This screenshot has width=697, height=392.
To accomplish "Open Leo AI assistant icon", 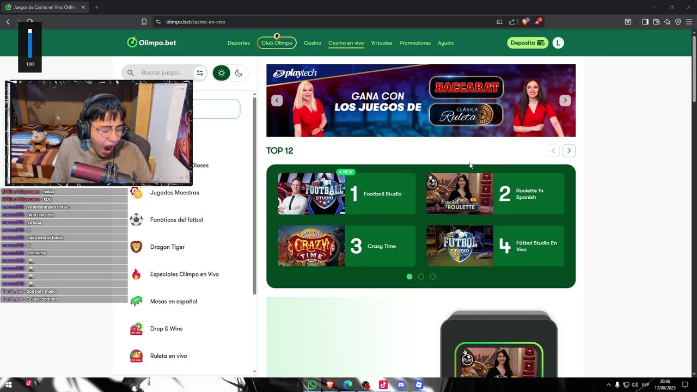I will click(667, 22).
